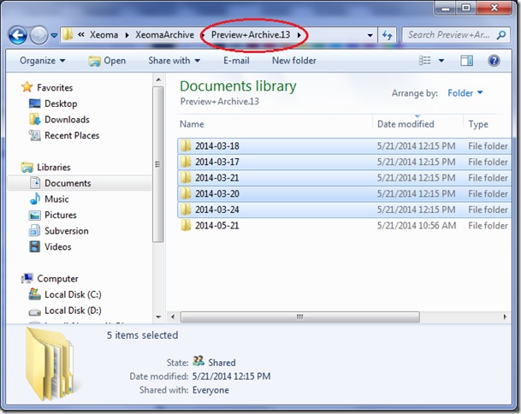The height and width of the screenshot is (414, 521).
Task: Click the search magnifier icon
Action: [x=501, y=34]
